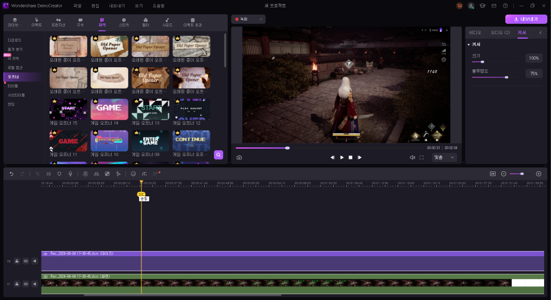The height and width of the screenshot is (300, 551).
Task: Take a snapshot with the camera icon
Action: coord(240,158)
